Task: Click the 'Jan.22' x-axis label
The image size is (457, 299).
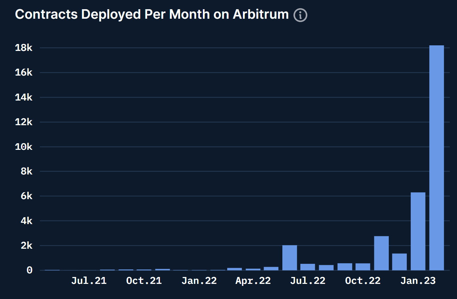Action: point(199,281)
